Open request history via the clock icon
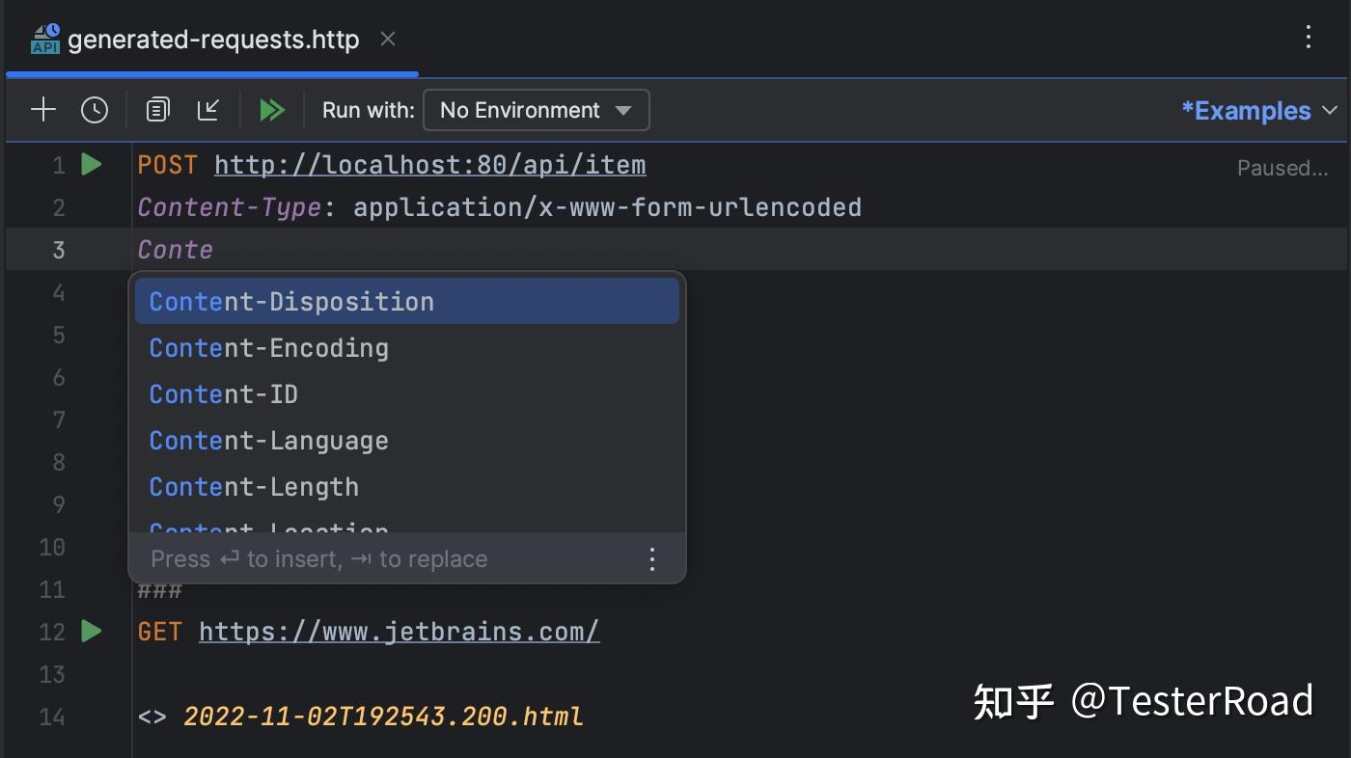This screenshot has width=1351, height=758. 95,109
